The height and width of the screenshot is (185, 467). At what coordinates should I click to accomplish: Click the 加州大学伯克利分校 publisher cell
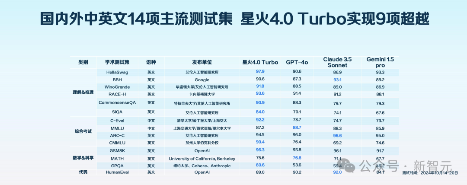tap(202, 143)
